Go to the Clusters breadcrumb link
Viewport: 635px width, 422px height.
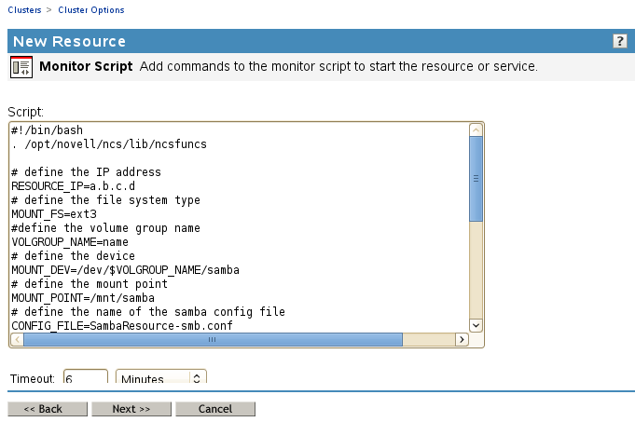[x=26, y=10]
